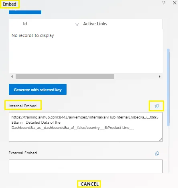This screenshot has width=178, height=188.
Task: Click the "No records to display" table row
Action: [x=86, y=35]
